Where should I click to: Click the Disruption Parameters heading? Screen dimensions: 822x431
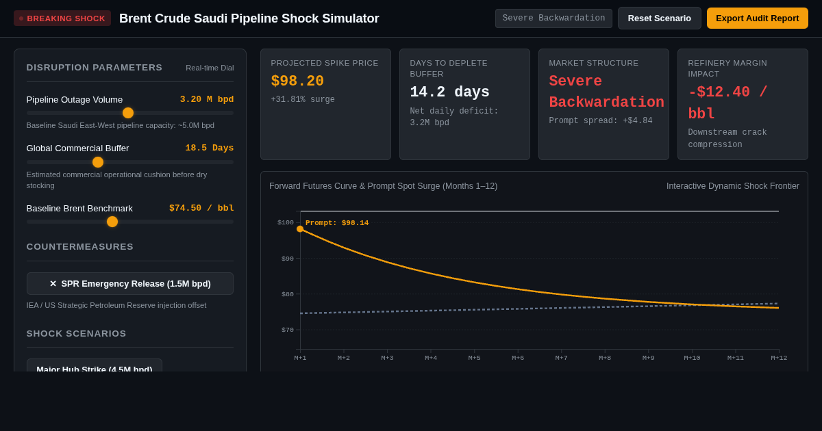95,68
